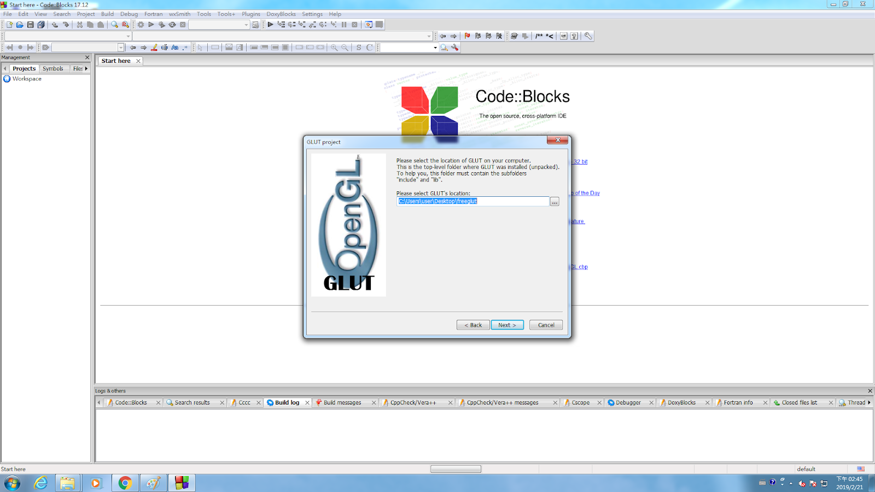Viewport: 875px width, 492px height.
Task: Switch to the Symbols tab
Action: (x=53, y=68)
